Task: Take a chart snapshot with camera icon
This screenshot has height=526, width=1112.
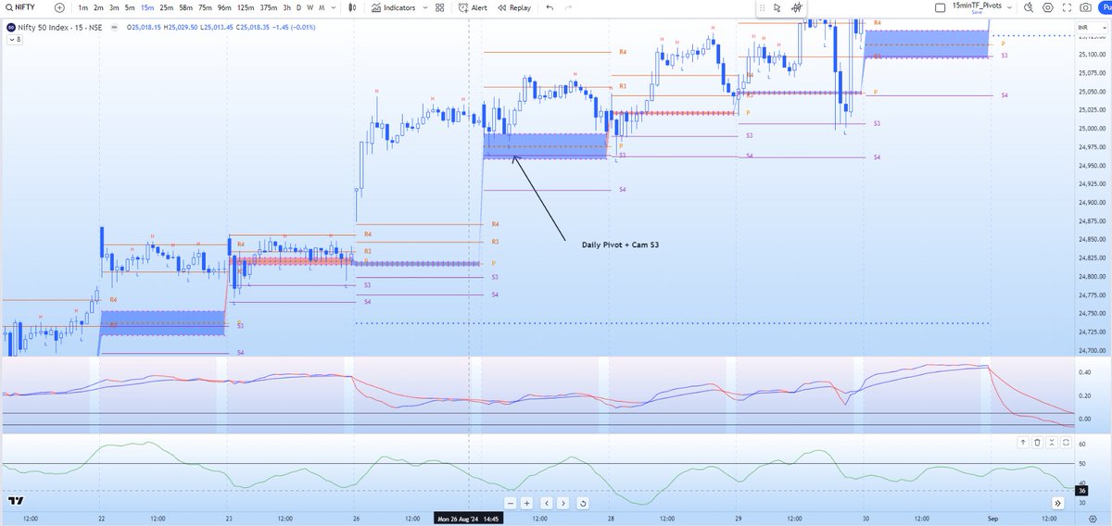Action: (1085, 7)
